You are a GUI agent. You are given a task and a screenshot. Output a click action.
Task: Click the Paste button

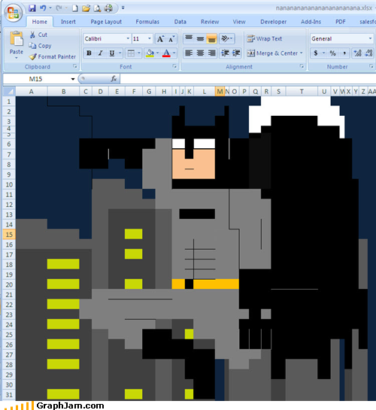pos(17,44)
